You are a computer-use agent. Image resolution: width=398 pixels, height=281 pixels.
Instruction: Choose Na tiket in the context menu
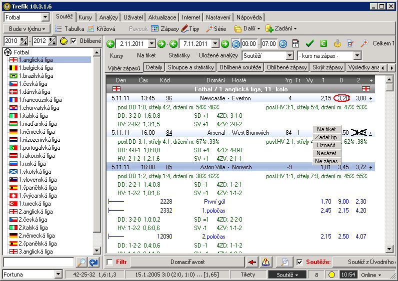(x=326, y=129)
